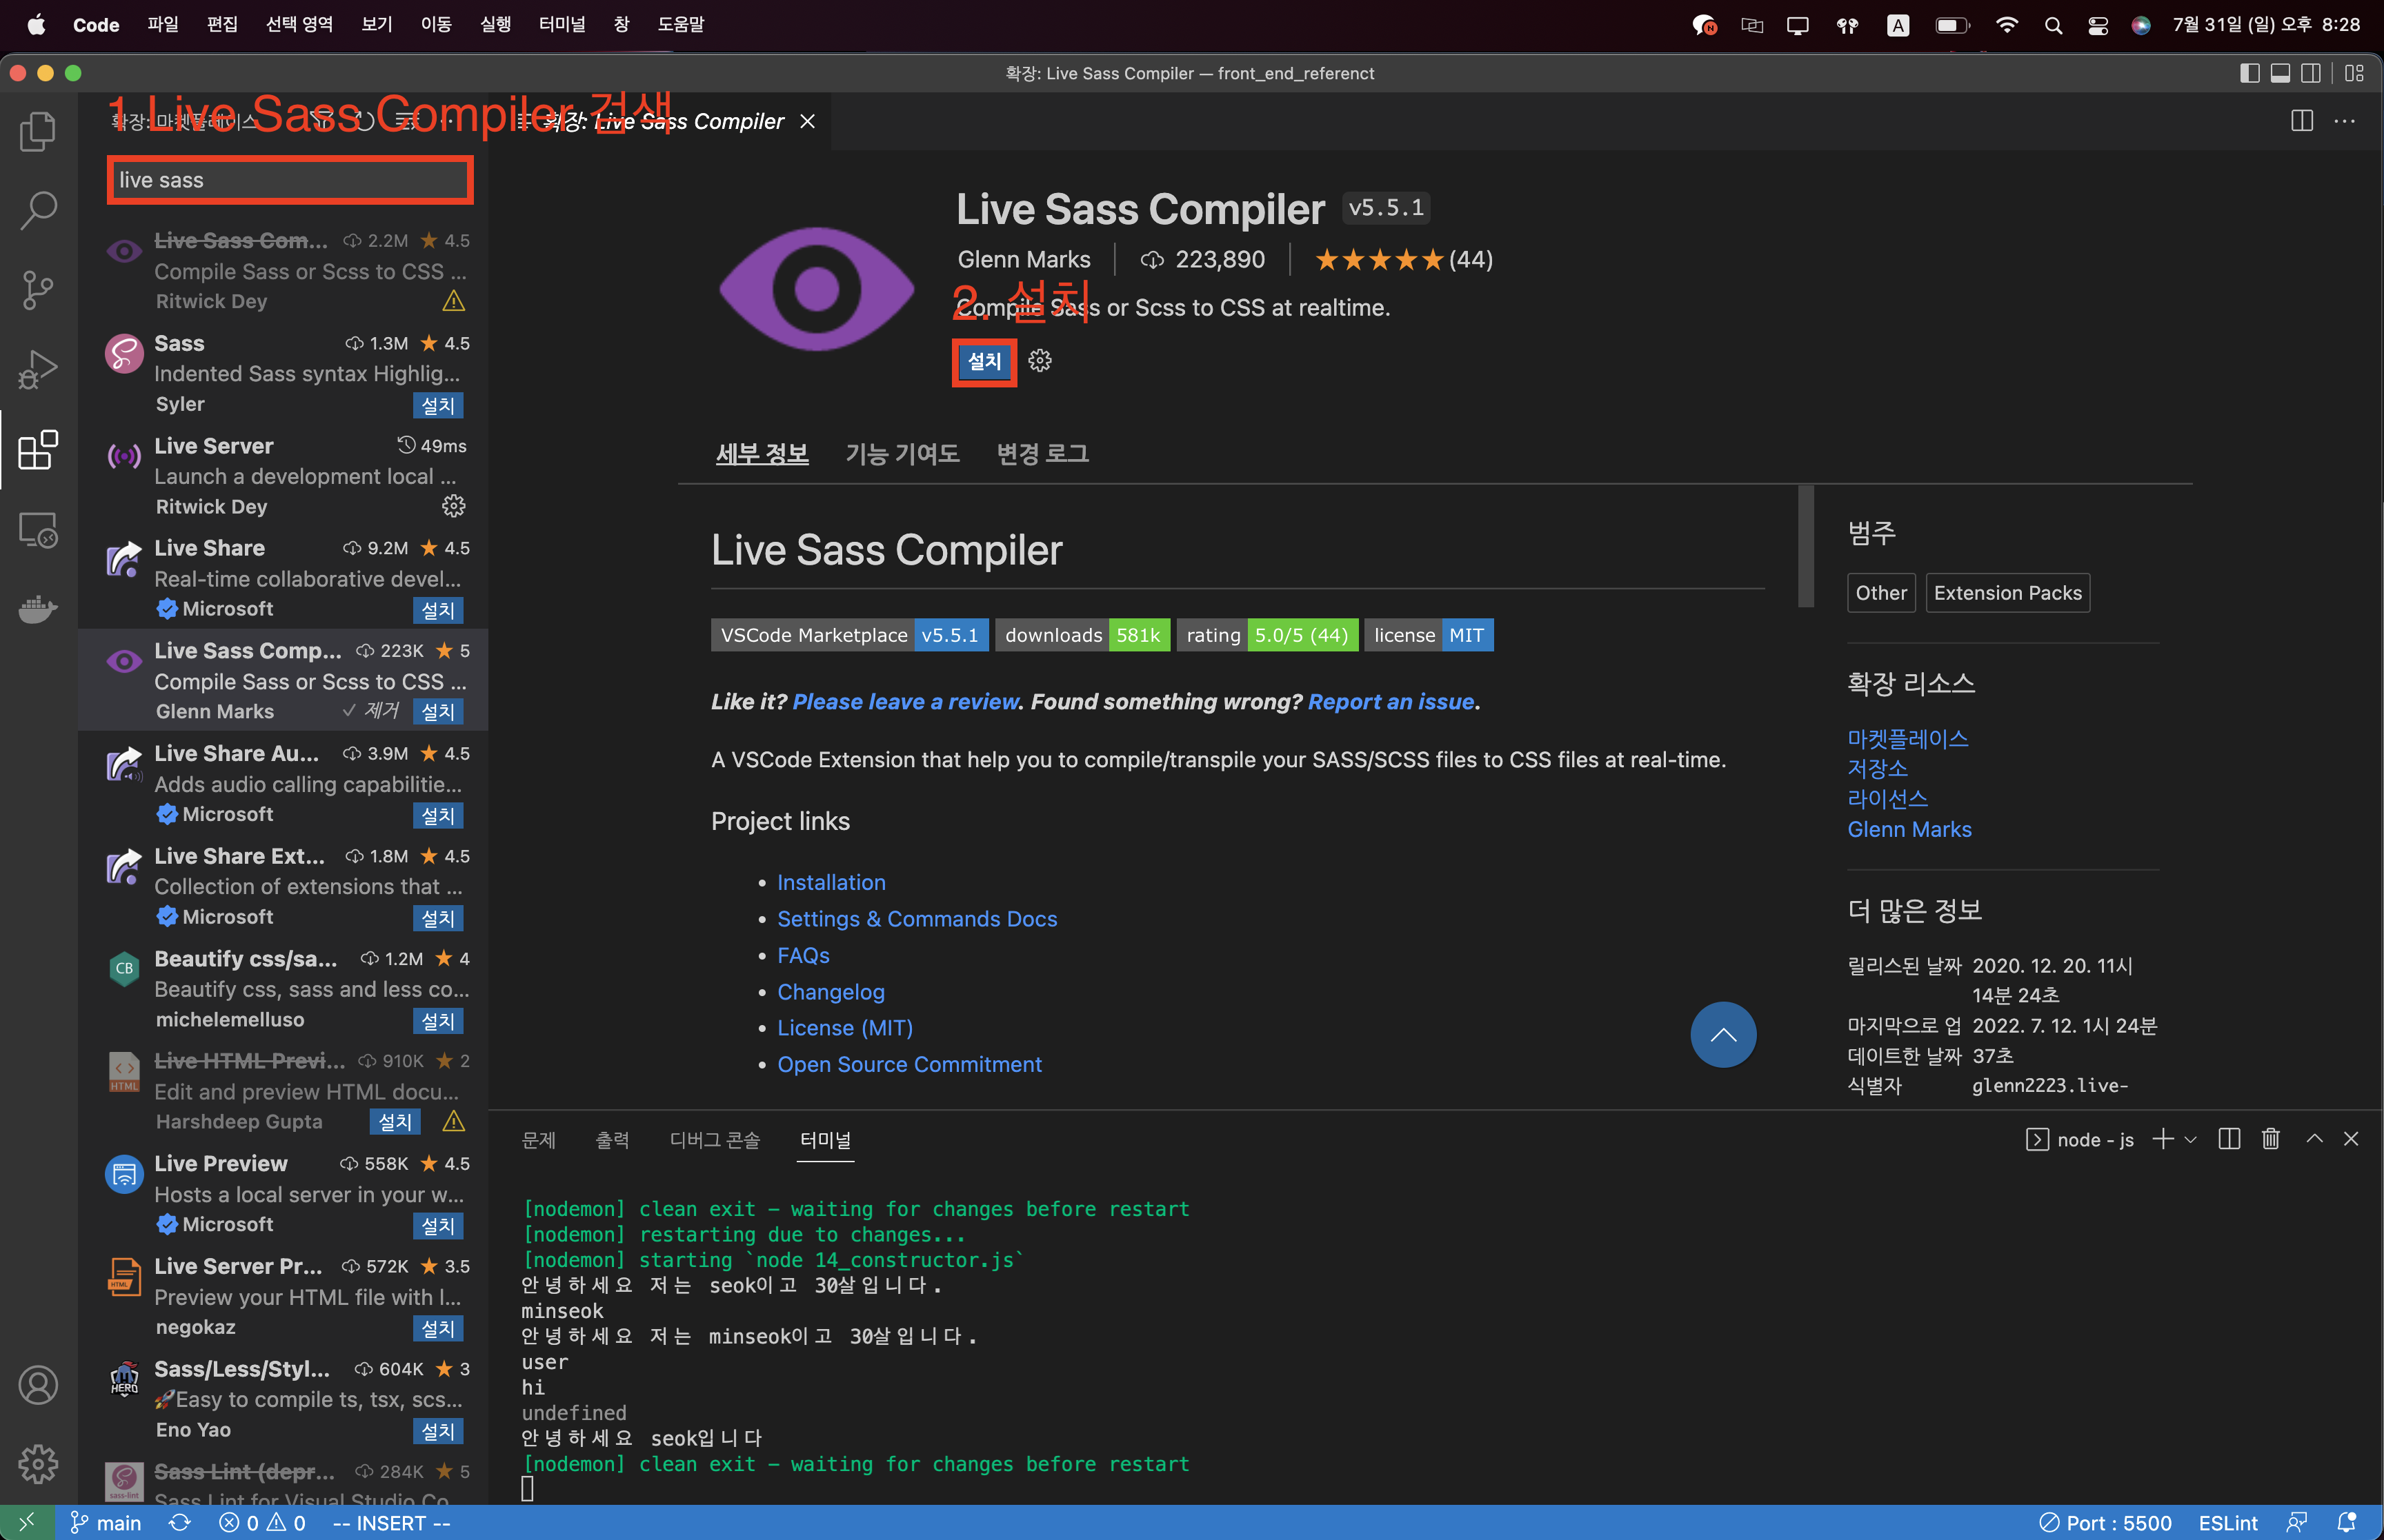The width and height of the screenshot is (2384, 1540).
Task: Click the Accounts icon in activity bar
Action: (38, 1385)
